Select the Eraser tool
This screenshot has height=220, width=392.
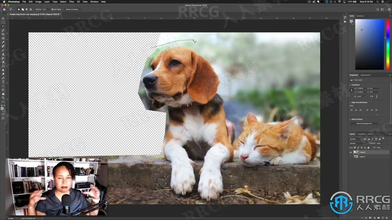pyautogui.click(x=3, y=62)
